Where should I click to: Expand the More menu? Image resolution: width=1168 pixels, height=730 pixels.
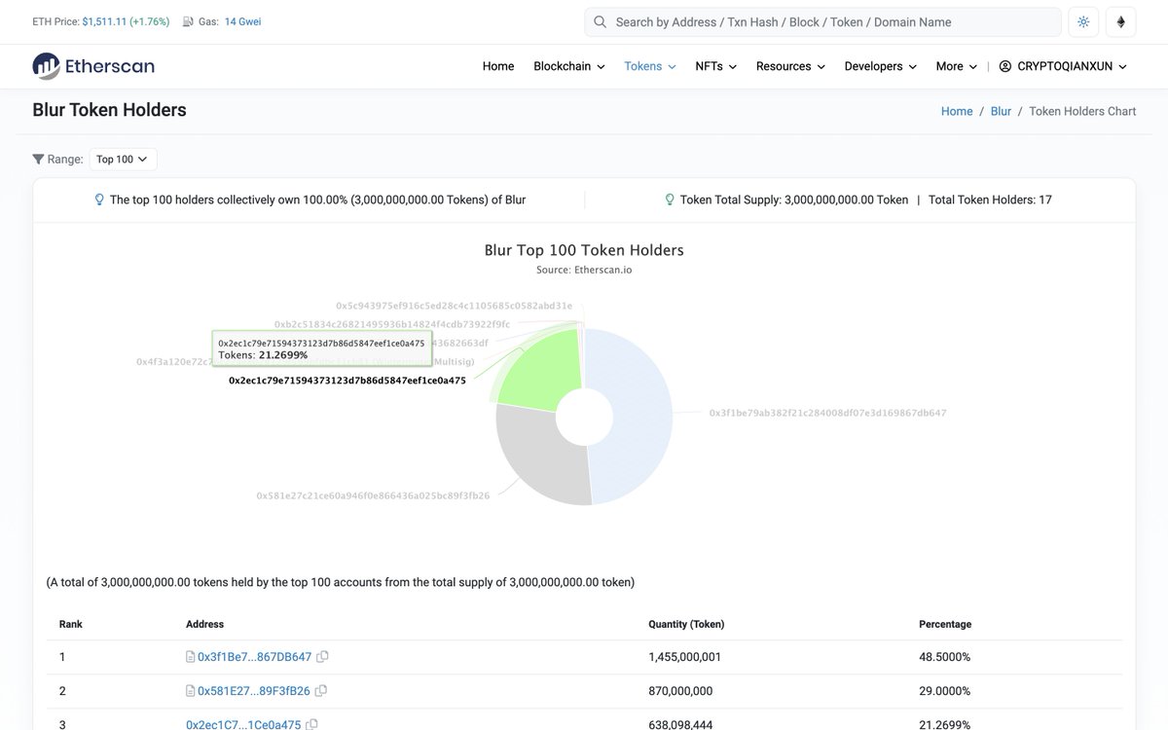[956, 66]
